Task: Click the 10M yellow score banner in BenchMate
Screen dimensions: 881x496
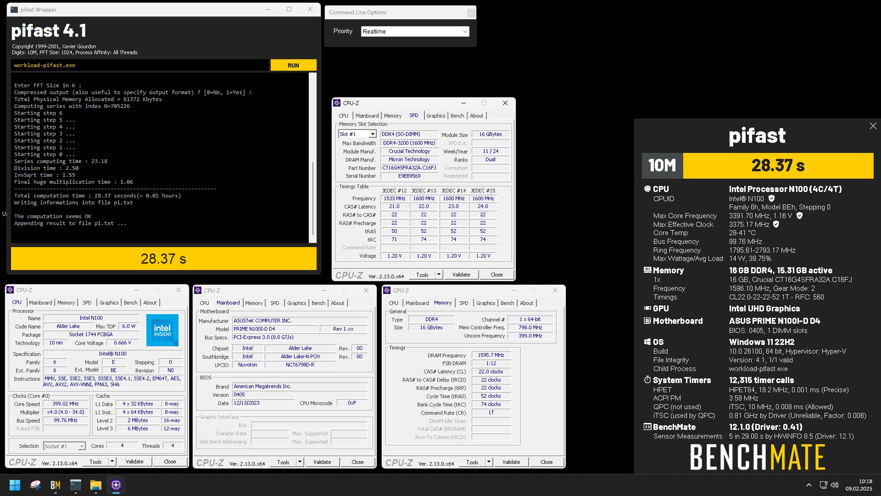Action: (758, 165)
